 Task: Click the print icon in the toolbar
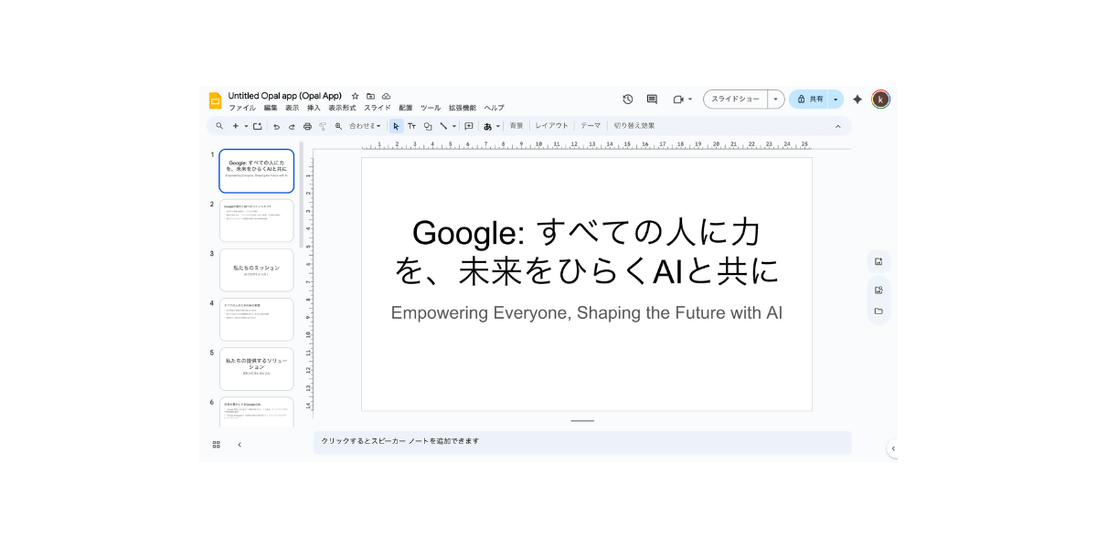coord(307,126)
